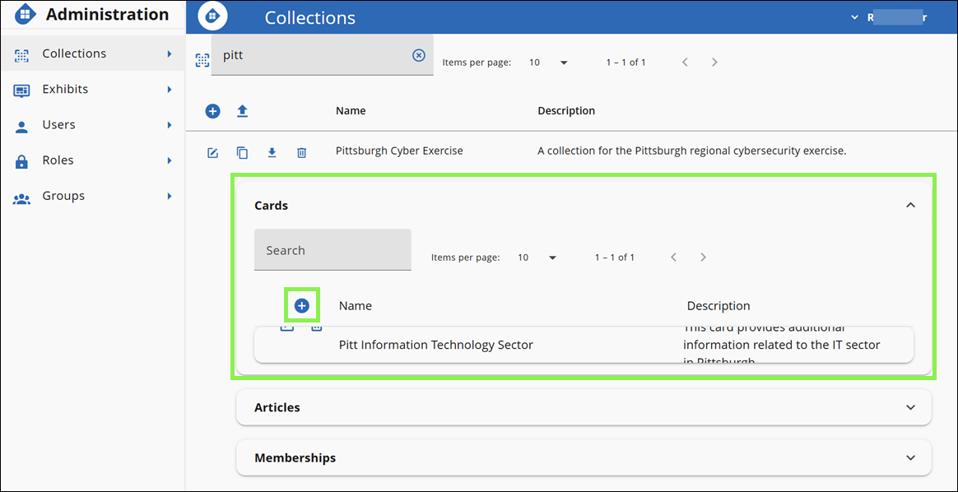
Task: Open the user account menu
Action: coord(889,18)
